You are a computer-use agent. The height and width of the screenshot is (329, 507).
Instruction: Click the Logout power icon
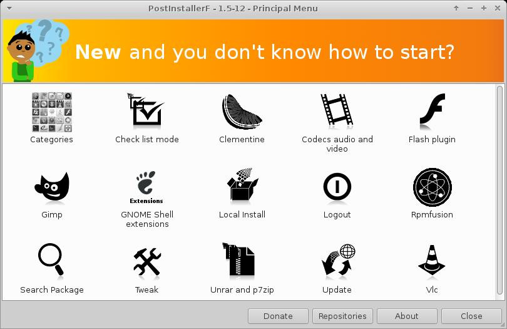coord(337,187)
